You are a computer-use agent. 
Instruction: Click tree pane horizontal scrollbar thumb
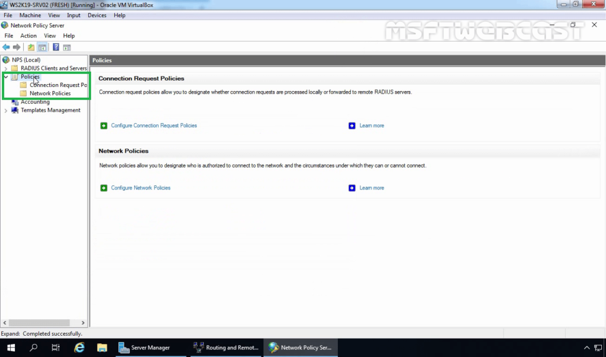point(39,323)
